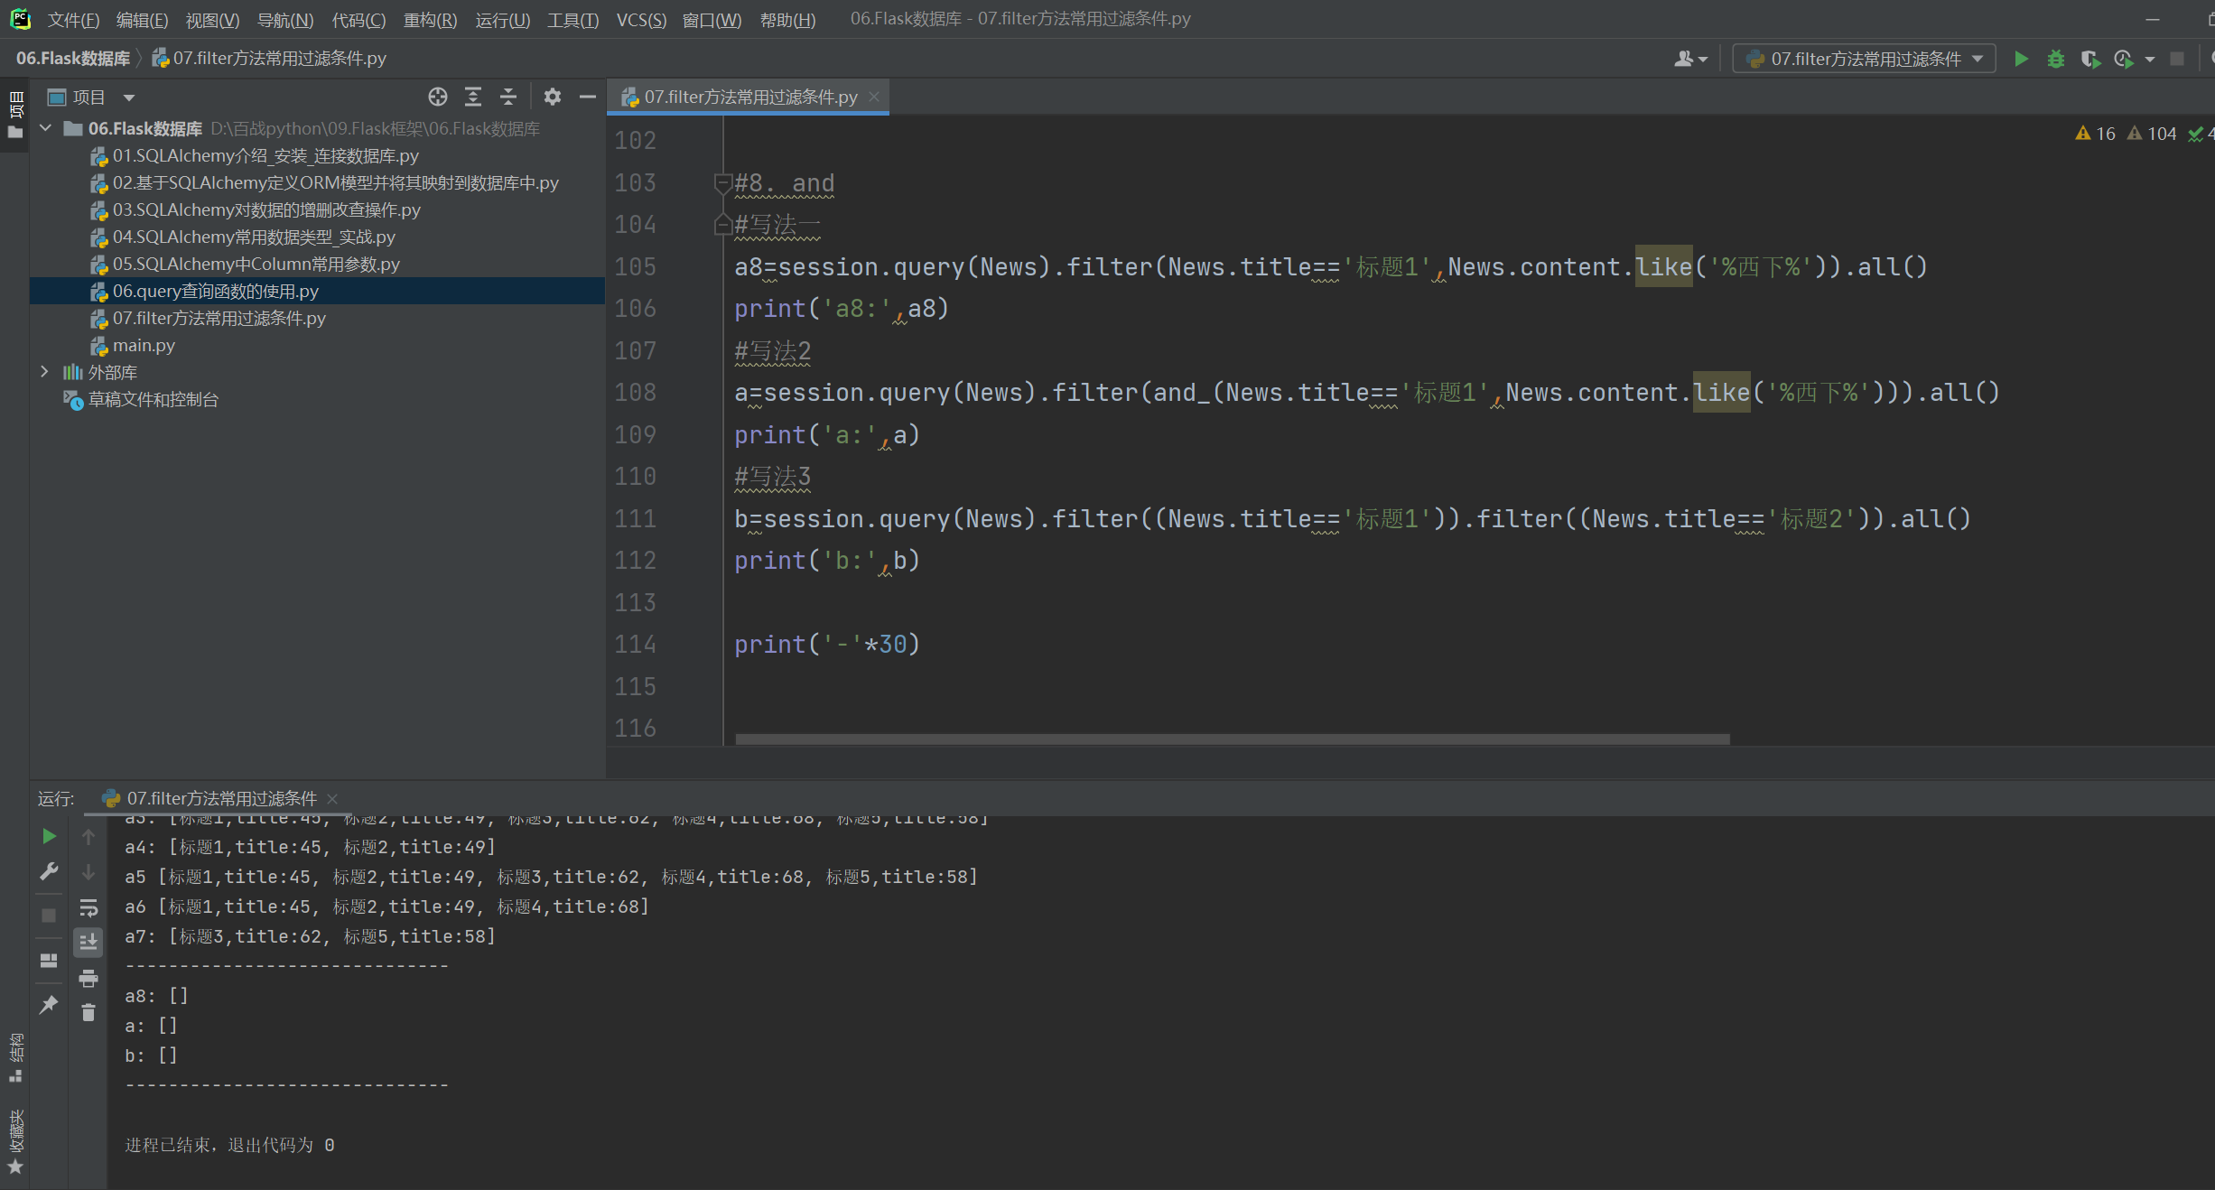The width and height of the screenshot is (2215, 1190).
Task: Restore layout icon in run panel
Action: 49,960
